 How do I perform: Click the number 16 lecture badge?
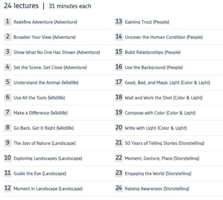coord(119,67)
